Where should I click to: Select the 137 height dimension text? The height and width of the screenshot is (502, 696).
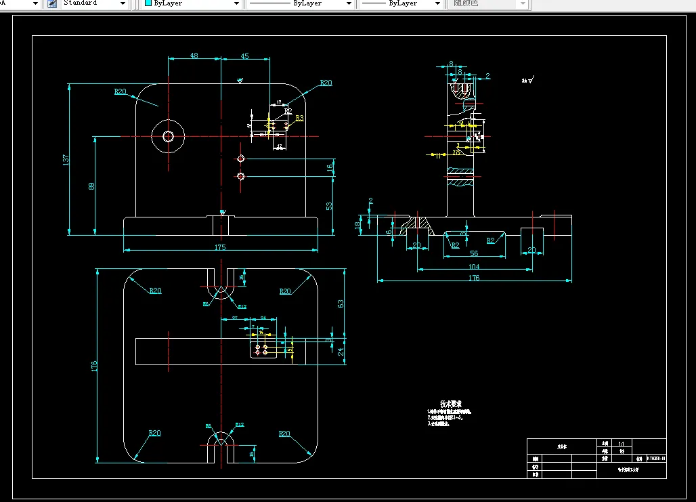[x=66, y=160]
